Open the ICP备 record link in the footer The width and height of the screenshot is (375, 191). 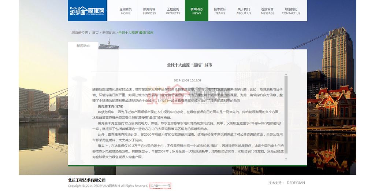click(160, 186)
